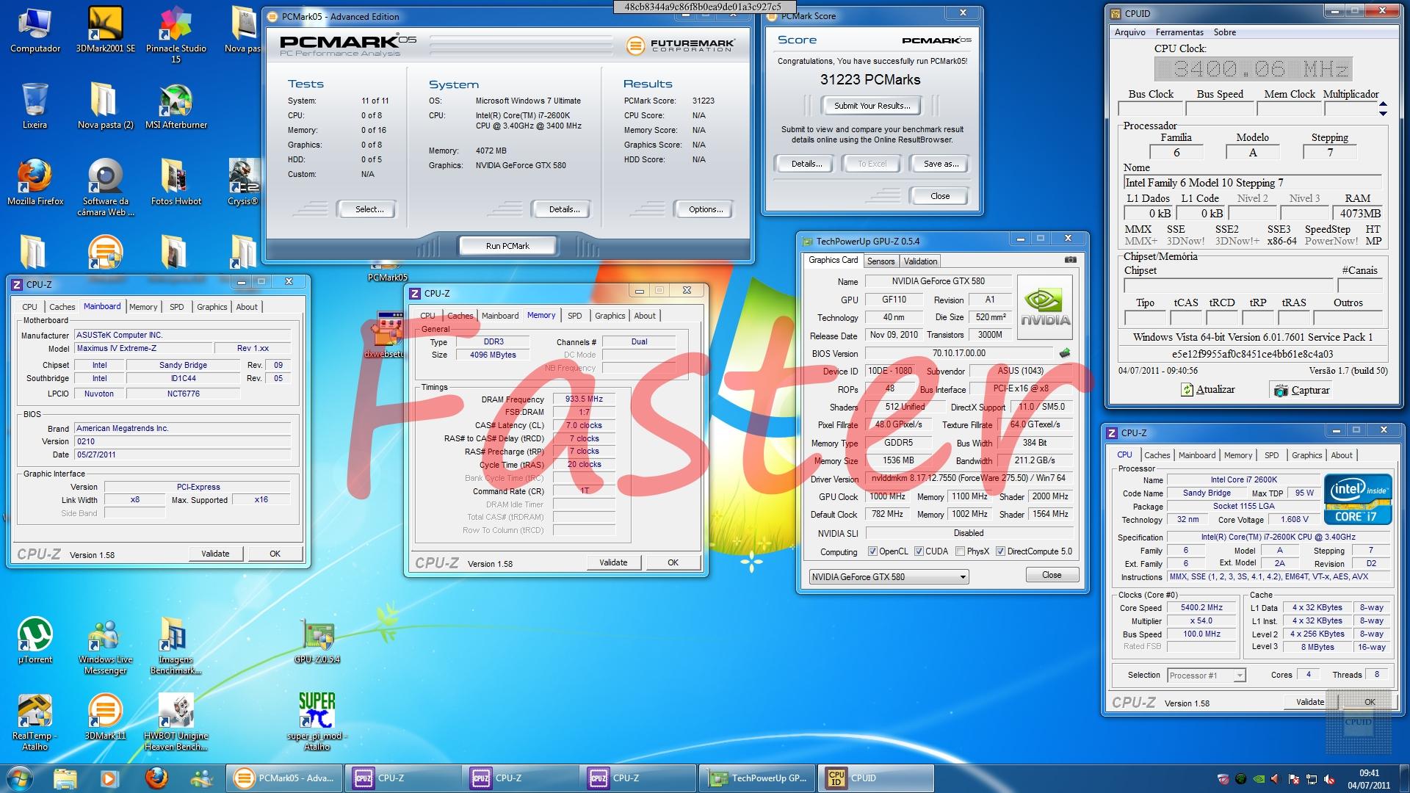The image size is (1410, 793).
Task: Open µTorrent desktop shortcut
Action: pyautogui.click(x=35, y=640)
